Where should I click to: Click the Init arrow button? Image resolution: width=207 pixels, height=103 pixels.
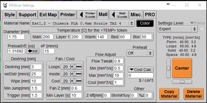tap(33, 51)
